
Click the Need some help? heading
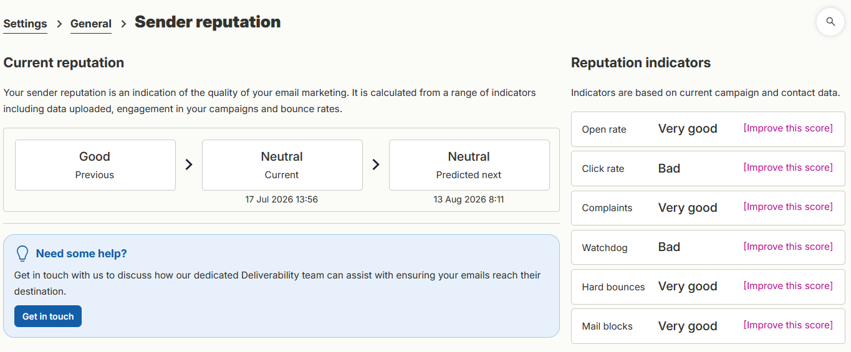[x=82, y=254]
